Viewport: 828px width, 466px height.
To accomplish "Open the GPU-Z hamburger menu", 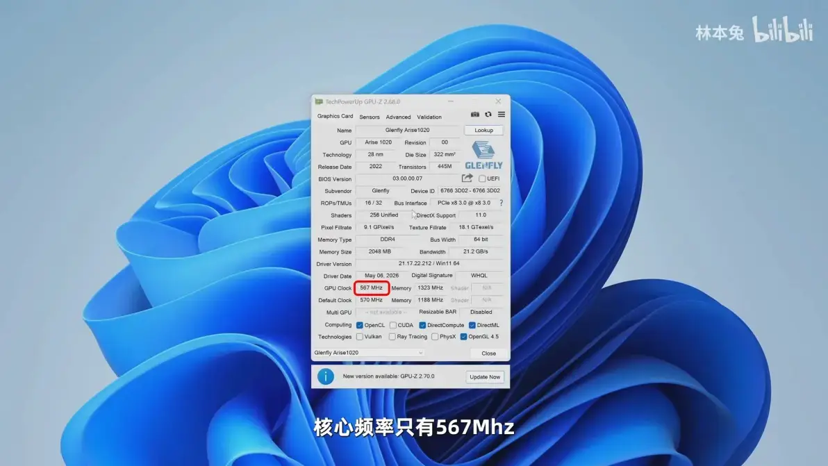I will [502, 115].
